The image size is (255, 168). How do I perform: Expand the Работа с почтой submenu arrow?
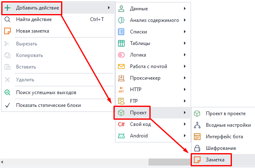185,66
